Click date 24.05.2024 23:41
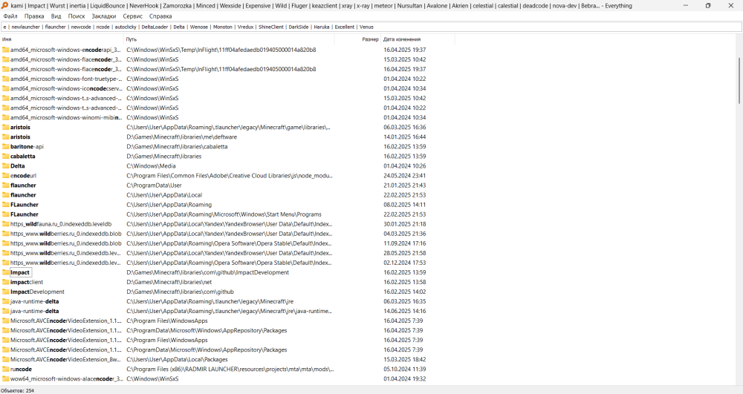This screenshot has width=743, height=394. click(x=405, y=175)
